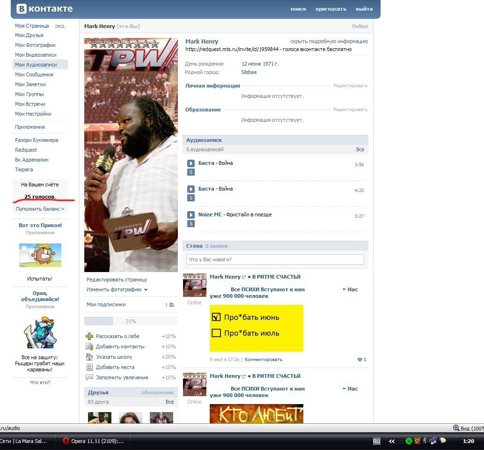Image resolution: width=484 pixels, height=450 pixels.
Task: Click the zoom Вид magnifier icon in status bar
Action: [x=456, y=428]
